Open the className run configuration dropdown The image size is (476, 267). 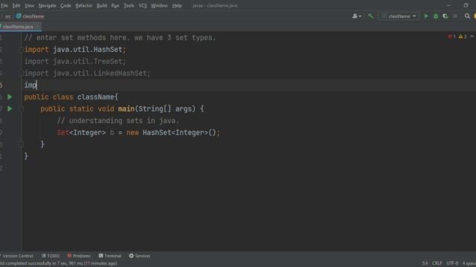[399, 16]
